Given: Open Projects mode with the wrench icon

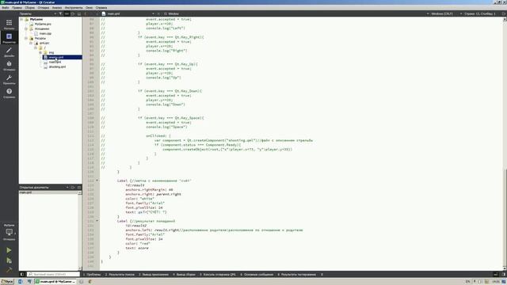Looking at the screenshot, I should pyautogui.click(x=9, y=79).
